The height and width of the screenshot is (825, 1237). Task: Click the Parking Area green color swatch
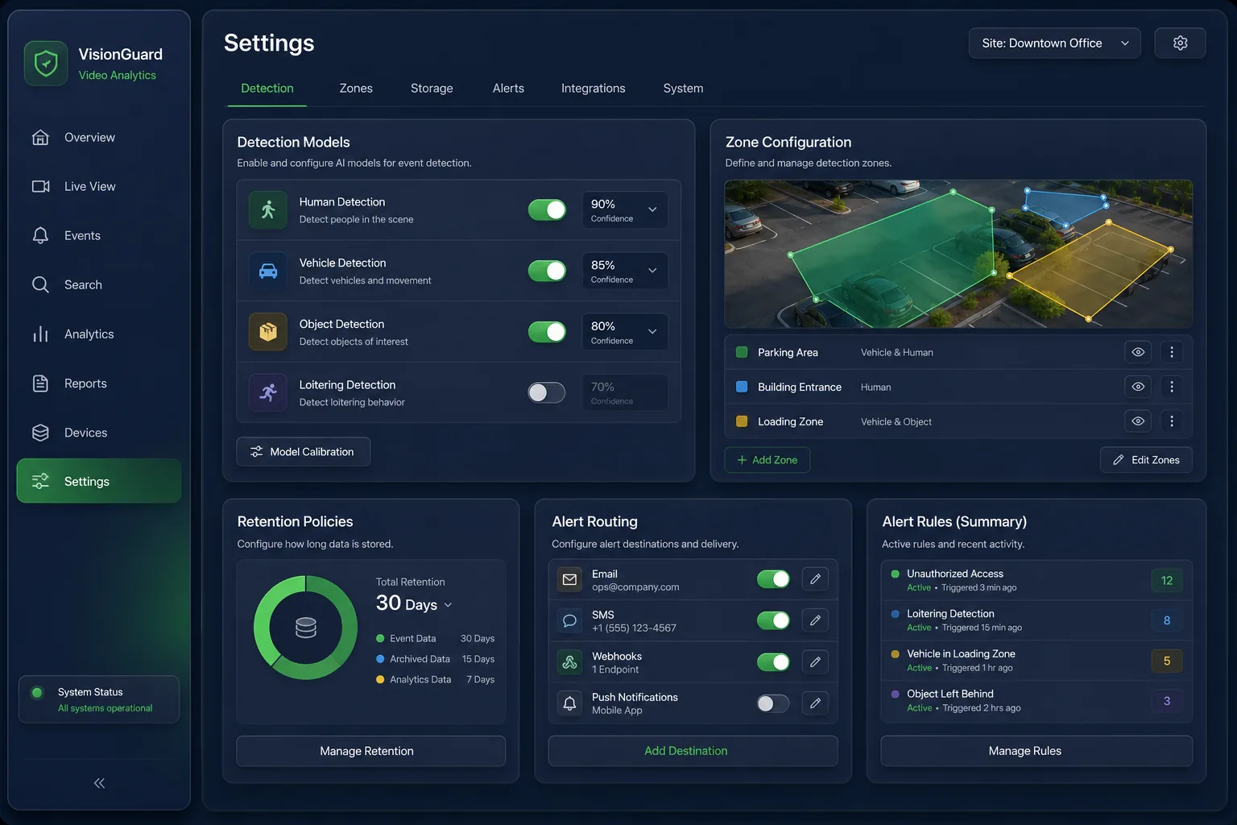tap(742, 352)
